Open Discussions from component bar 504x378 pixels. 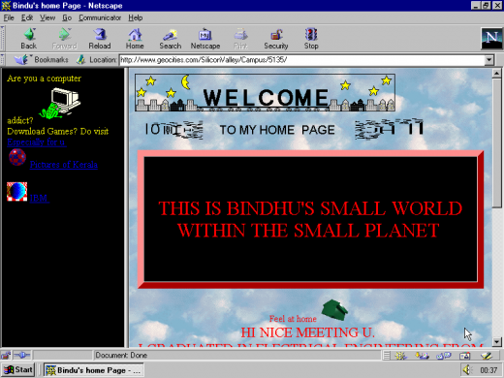(444, 356)
